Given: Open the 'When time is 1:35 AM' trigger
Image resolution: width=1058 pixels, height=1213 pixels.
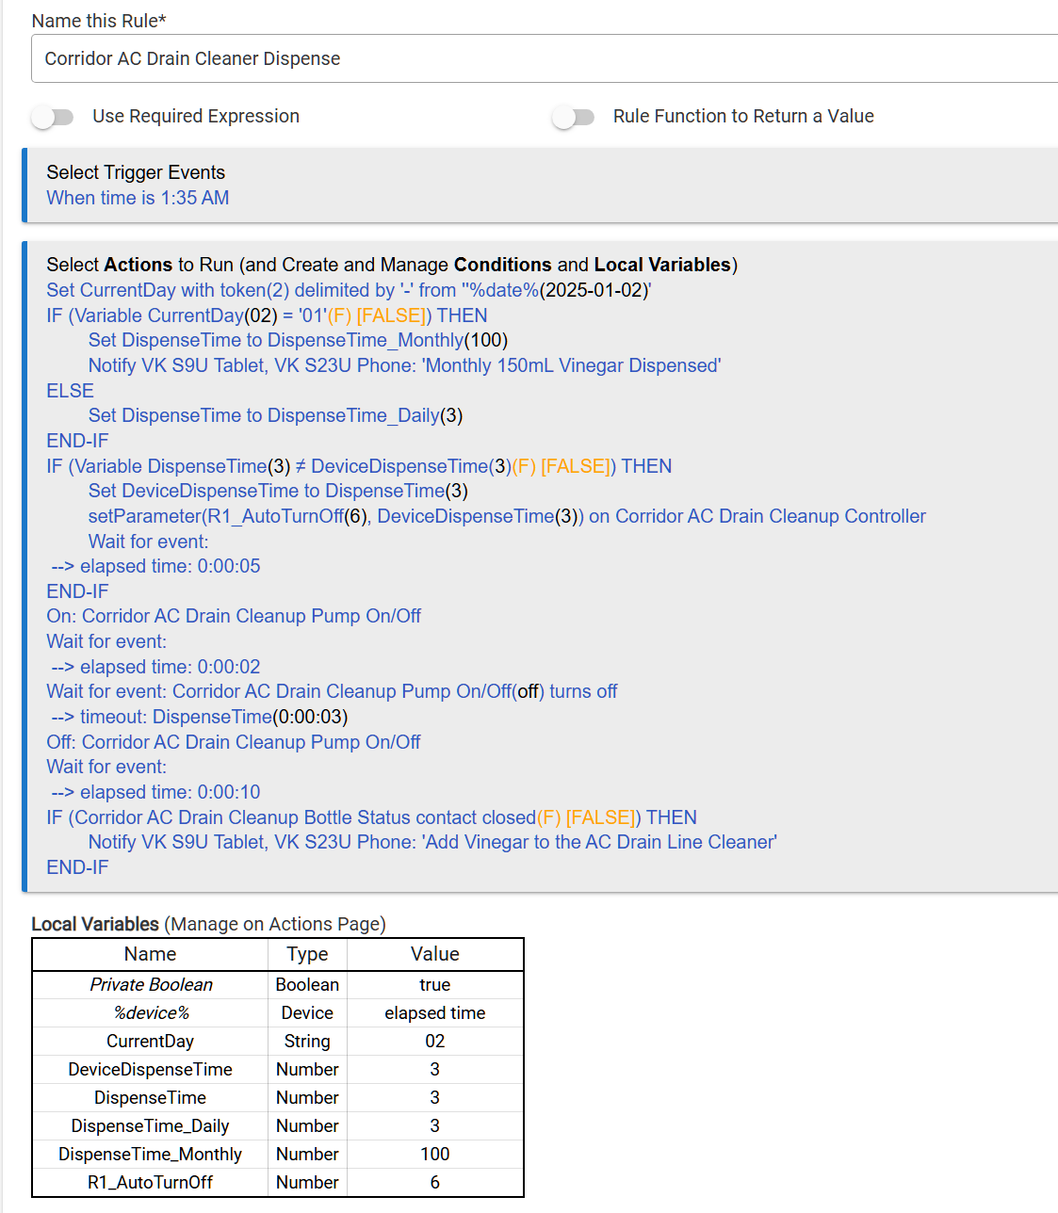Looking at the screenshot, I should [138, 198].
